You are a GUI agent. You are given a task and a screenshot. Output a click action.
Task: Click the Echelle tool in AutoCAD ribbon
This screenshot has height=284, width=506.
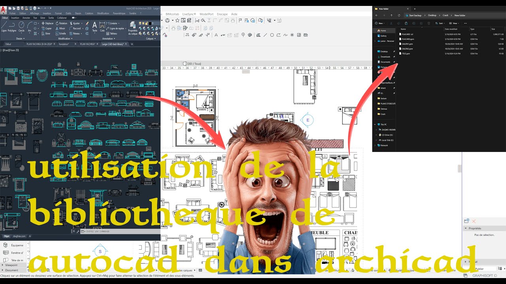point(61,34)
